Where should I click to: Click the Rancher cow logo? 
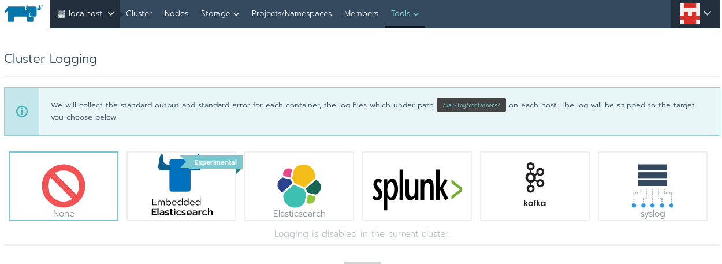point(24,13)
